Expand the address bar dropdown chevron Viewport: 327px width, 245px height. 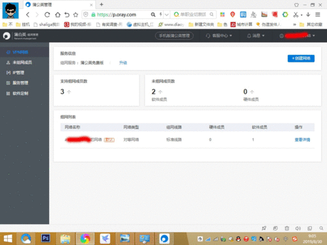[x=167, y=14]
